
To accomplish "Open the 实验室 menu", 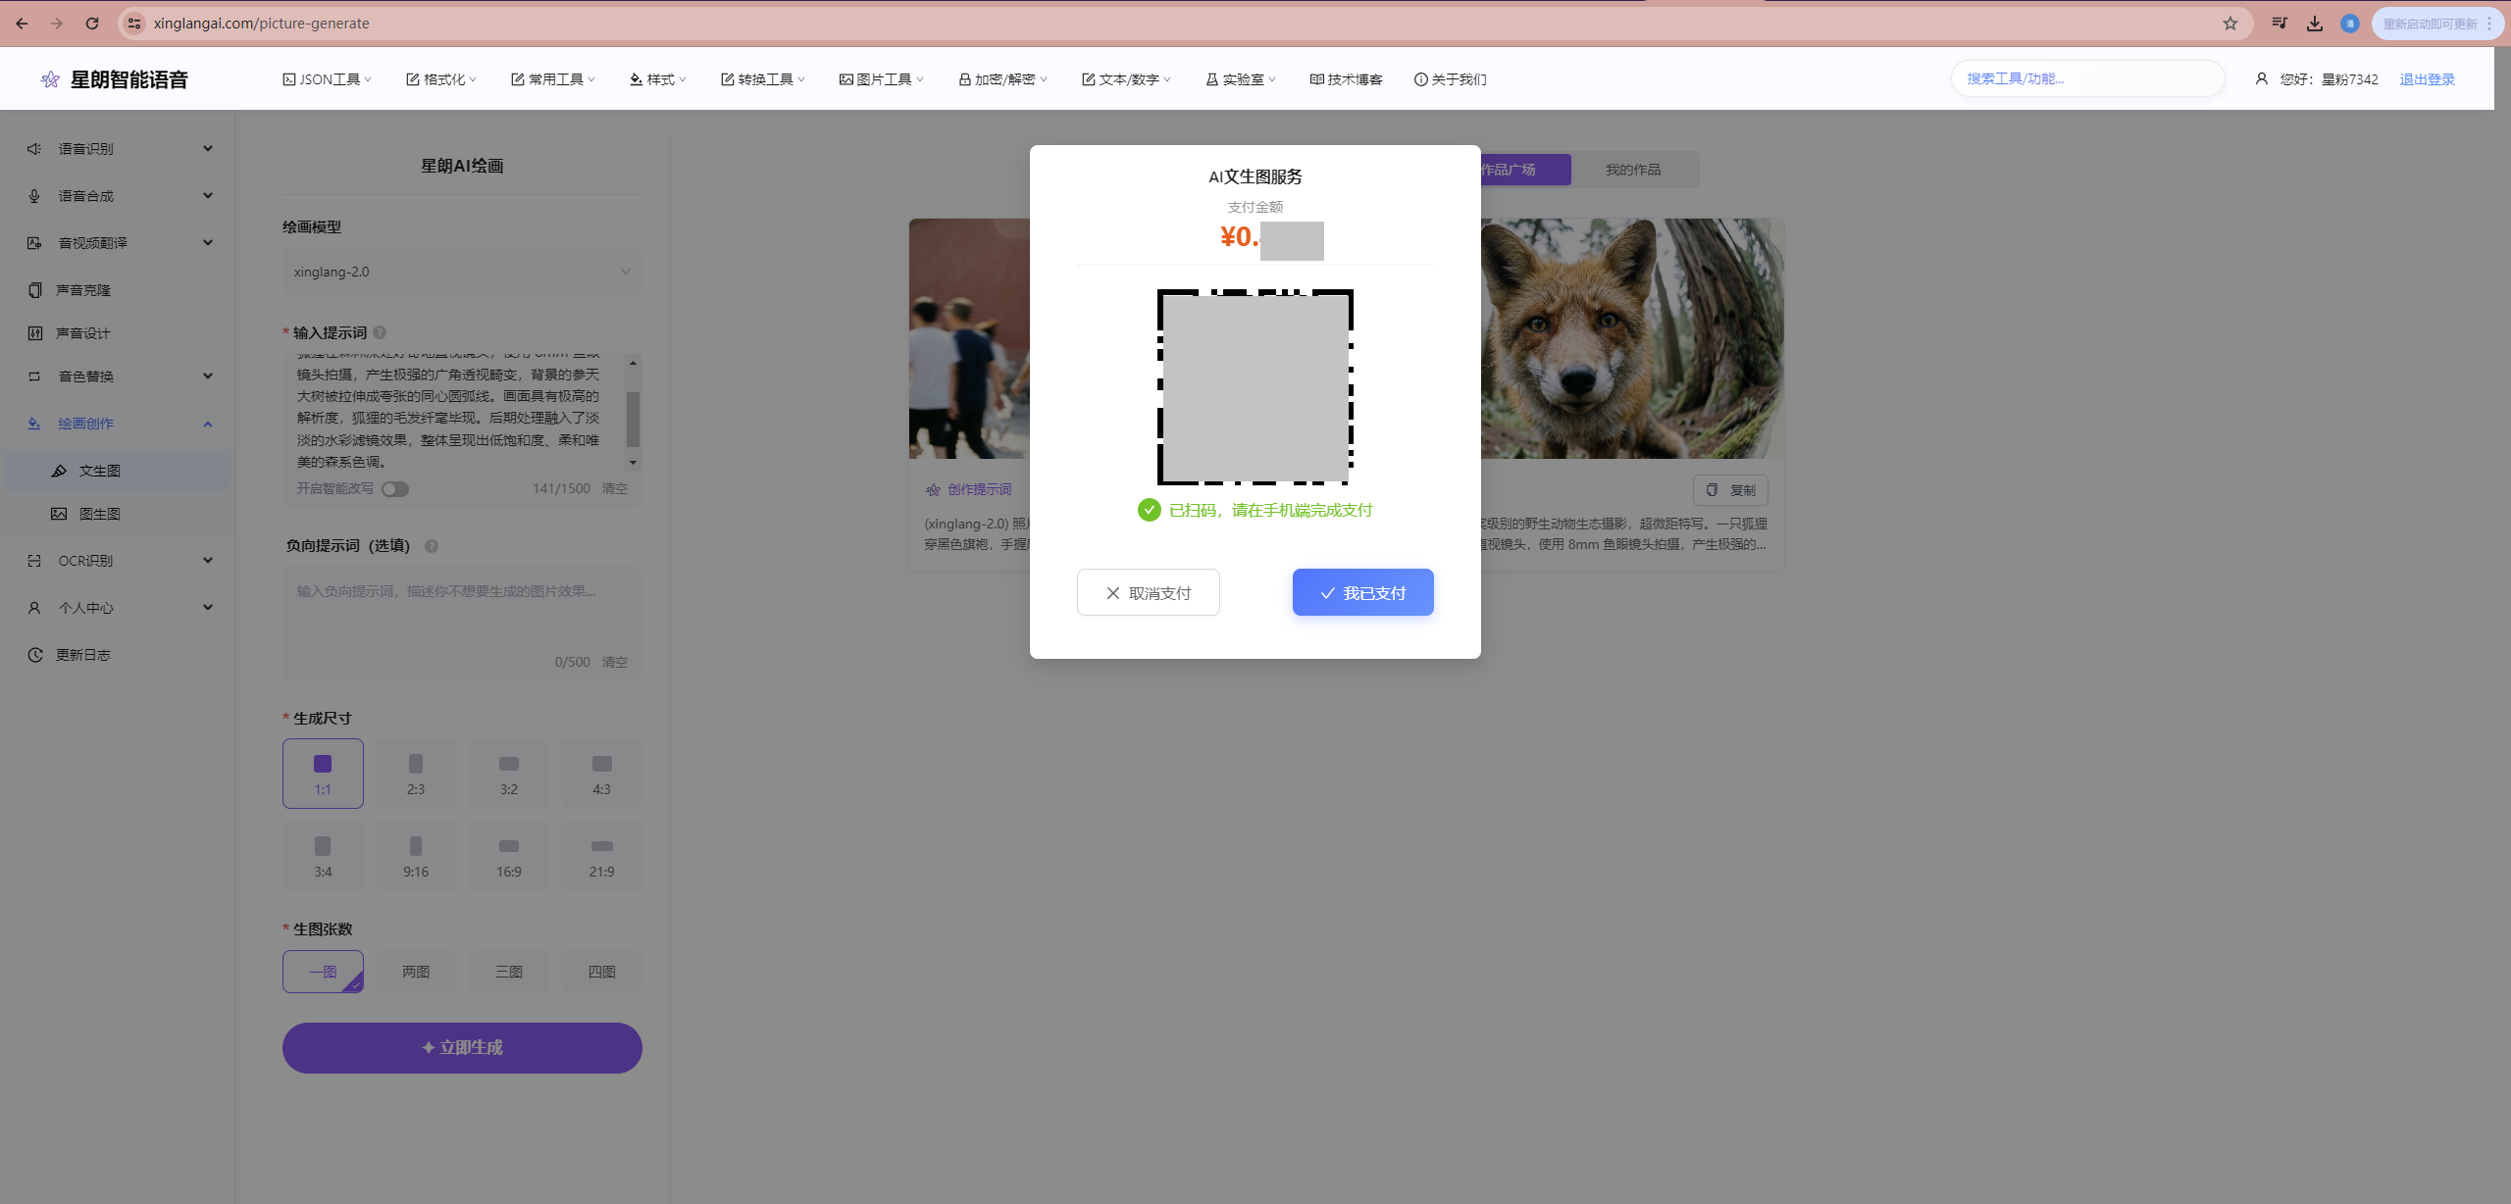I will click(x=1241, y=79).
